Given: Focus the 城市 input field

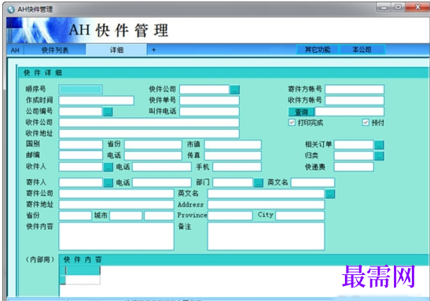Looking at the screenshot, I should pyautogui.click(x=126, y=215).
